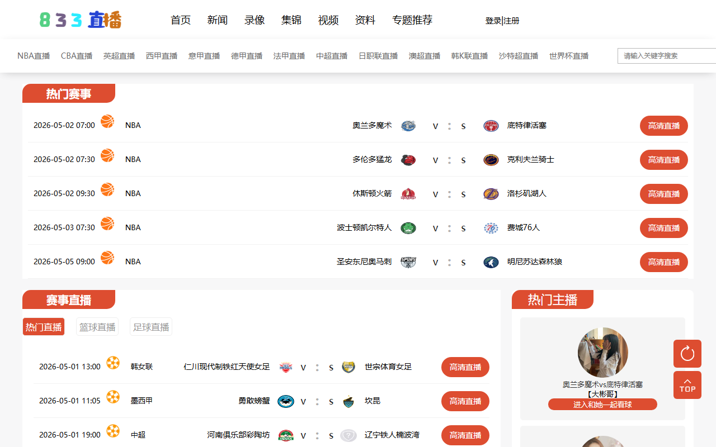Click the refresh circular arrow button
The width and height of the screenshot is (716, 447).
click(687, 354)
